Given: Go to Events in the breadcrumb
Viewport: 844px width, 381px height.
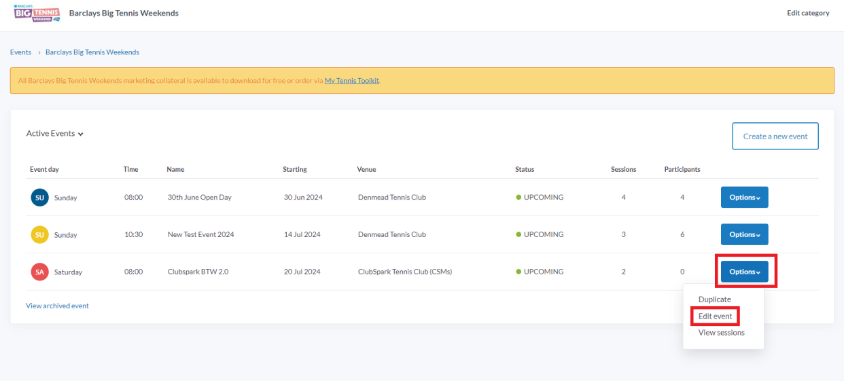Looking at the screenshot, I should (x=20, y=52).
